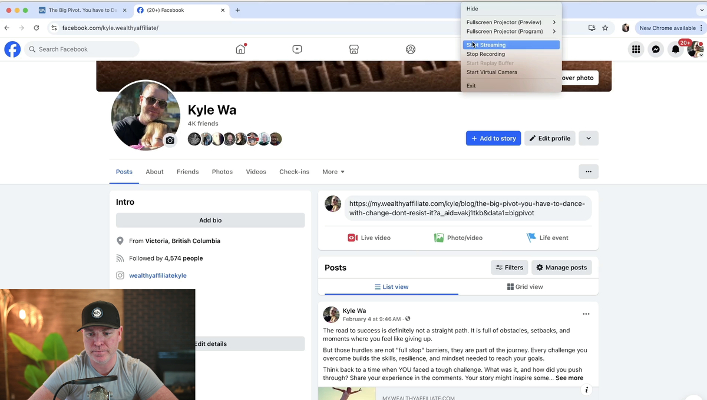Close The Big Pivot browser tab
Screen dimensions: 707x400
pyautogui.click(x=124, y=10)
